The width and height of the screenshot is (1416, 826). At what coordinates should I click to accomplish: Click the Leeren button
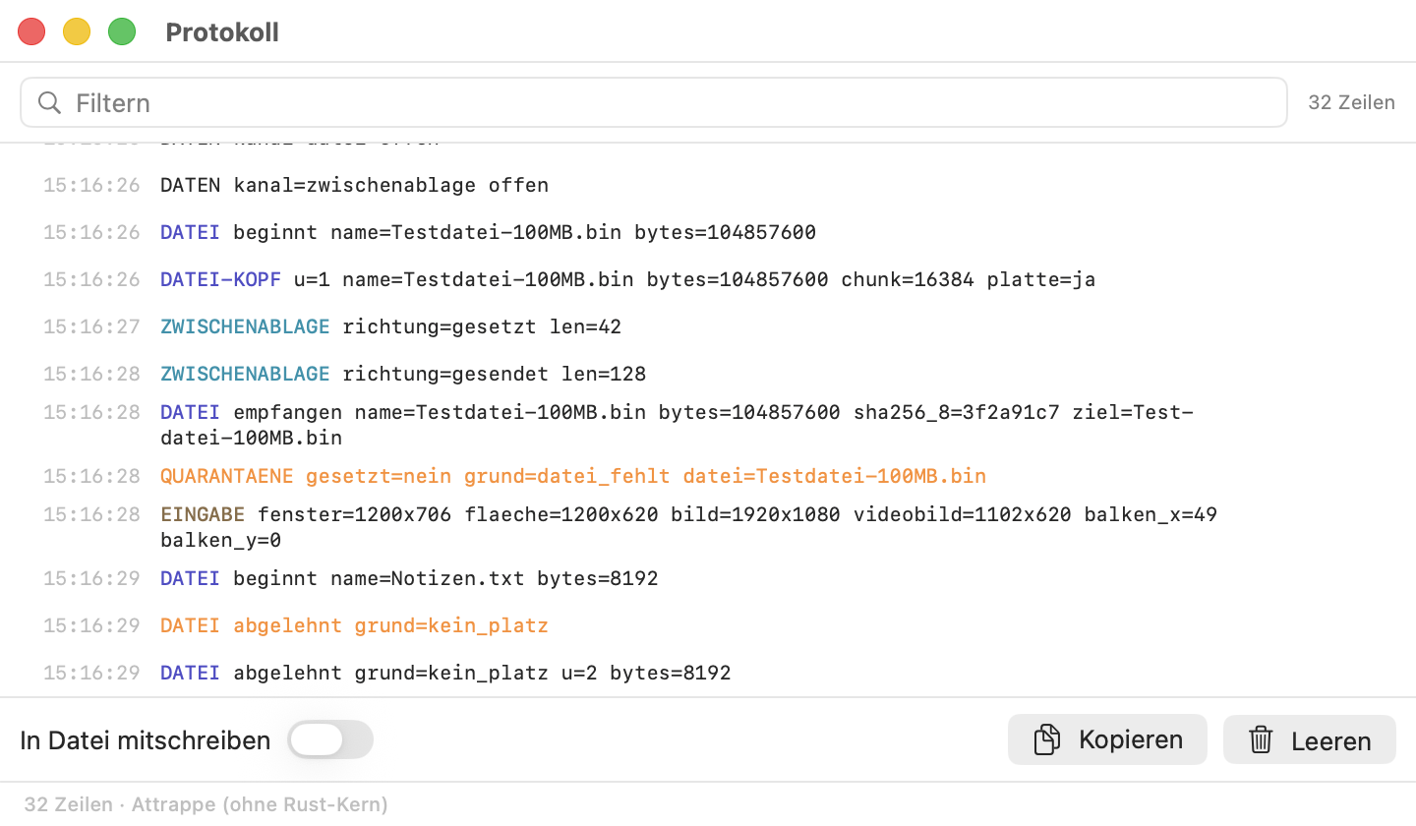click(1310, 739)
